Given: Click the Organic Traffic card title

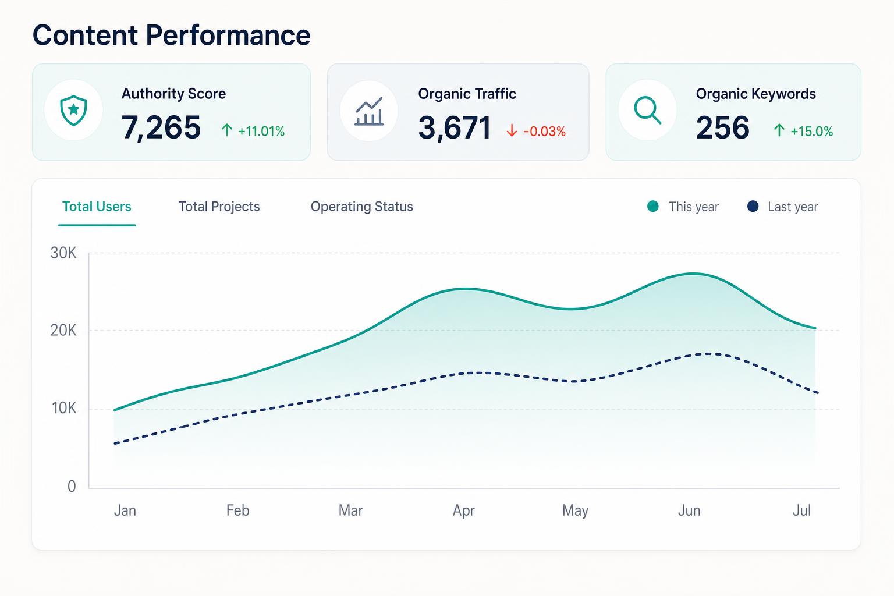Looking at the screenshot, I should (x=467, y=94).
